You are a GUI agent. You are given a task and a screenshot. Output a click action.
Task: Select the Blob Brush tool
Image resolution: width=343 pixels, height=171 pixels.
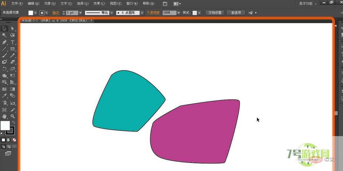tap(4, 62)
